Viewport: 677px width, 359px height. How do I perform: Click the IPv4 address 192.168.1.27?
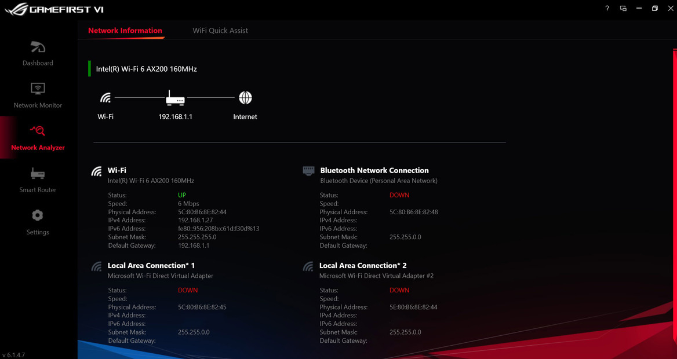pos(195,221)
